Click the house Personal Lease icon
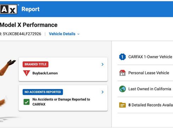This screenshot has height=130, width=173. [x=122, y=73]
